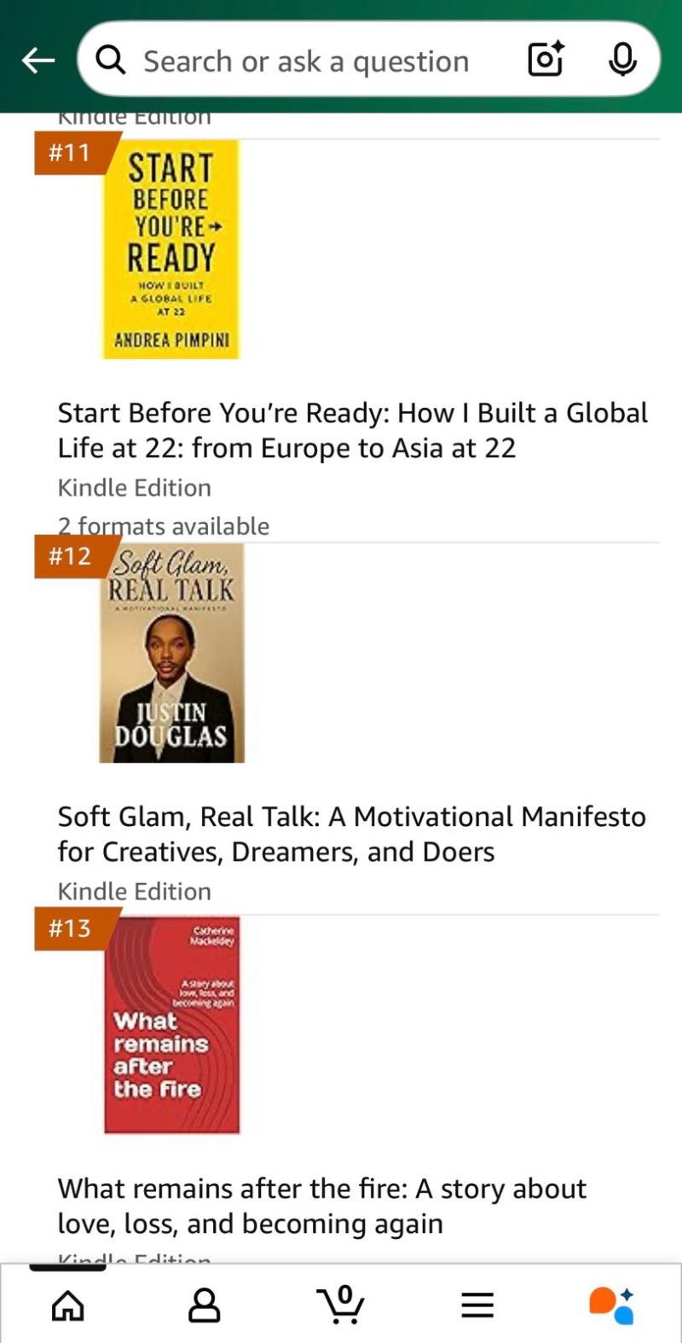Open the Start Before You're Ready book cover
Viewport: 682px width, 1343px height.
pyautogui.click(x=171, y=249)
